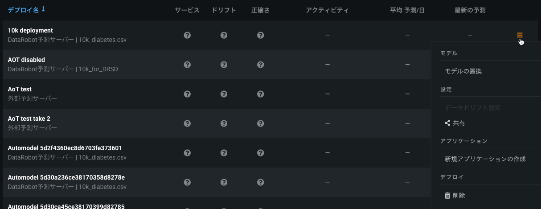The height and width of the screenshot is (209, 541).
Task: Select モデルの置換 from the menu
Action: click(x=463, y=71)
